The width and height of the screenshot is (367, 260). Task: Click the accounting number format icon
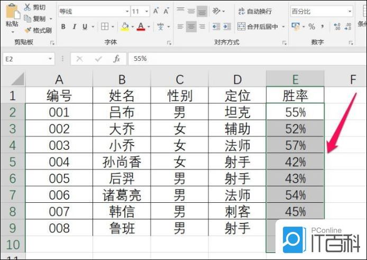(296, 26)
